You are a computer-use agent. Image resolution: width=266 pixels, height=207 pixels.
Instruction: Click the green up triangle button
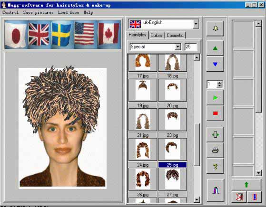coord(215,48)
